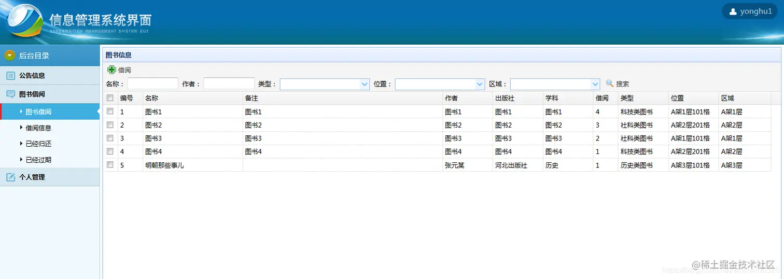Screen dimensions: 784x279
Task: Expand the 个人管理 sidebar section
Action: click(50, 177)
